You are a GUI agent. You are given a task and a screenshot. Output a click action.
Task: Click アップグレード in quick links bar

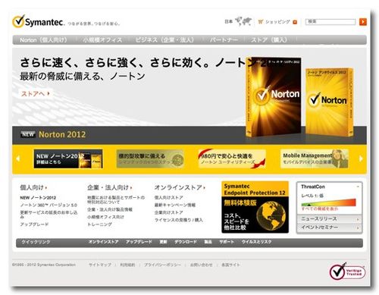point(139,242)
